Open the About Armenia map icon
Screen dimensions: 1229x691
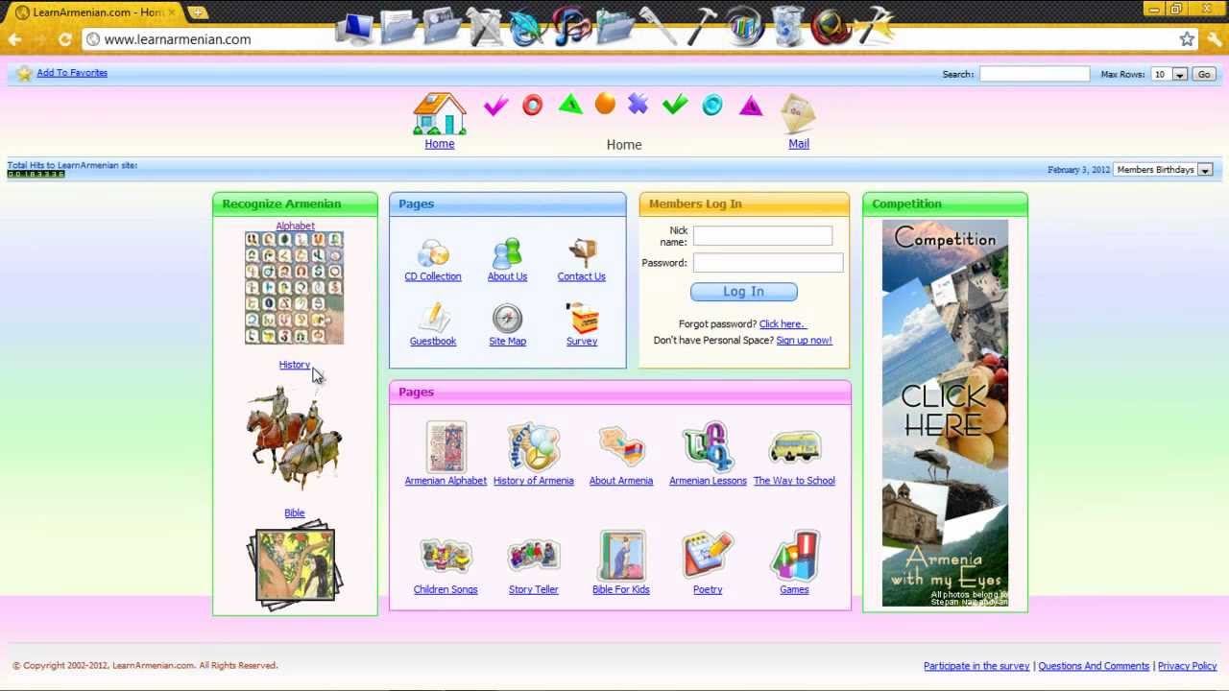(621, 447)
